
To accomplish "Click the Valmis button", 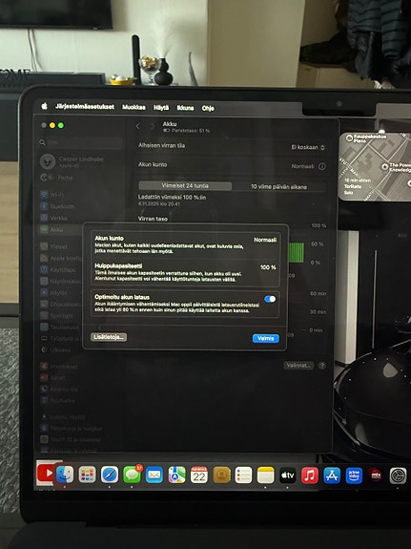I will pos(266,338).
